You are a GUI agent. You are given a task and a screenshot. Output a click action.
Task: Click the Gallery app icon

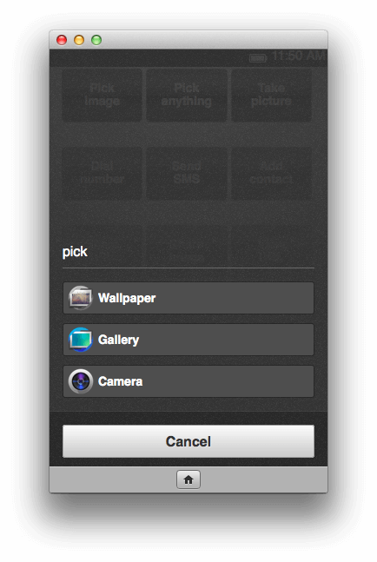pyautogui.click(x=80, y=340)
